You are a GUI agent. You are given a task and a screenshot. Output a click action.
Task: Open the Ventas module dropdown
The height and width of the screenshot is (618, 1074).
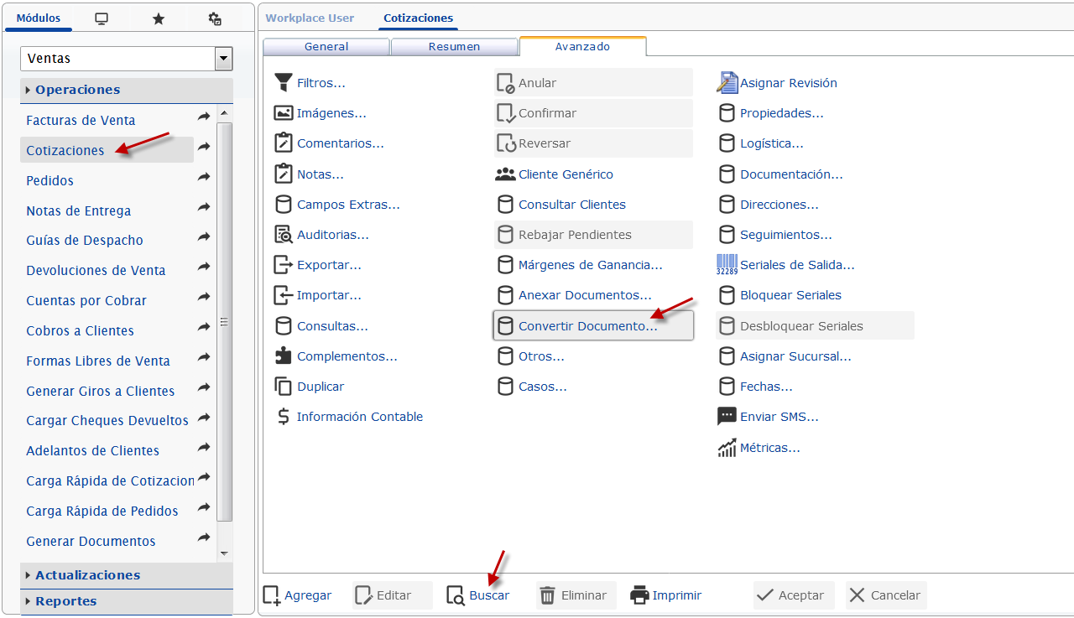[x=223, y=59]
